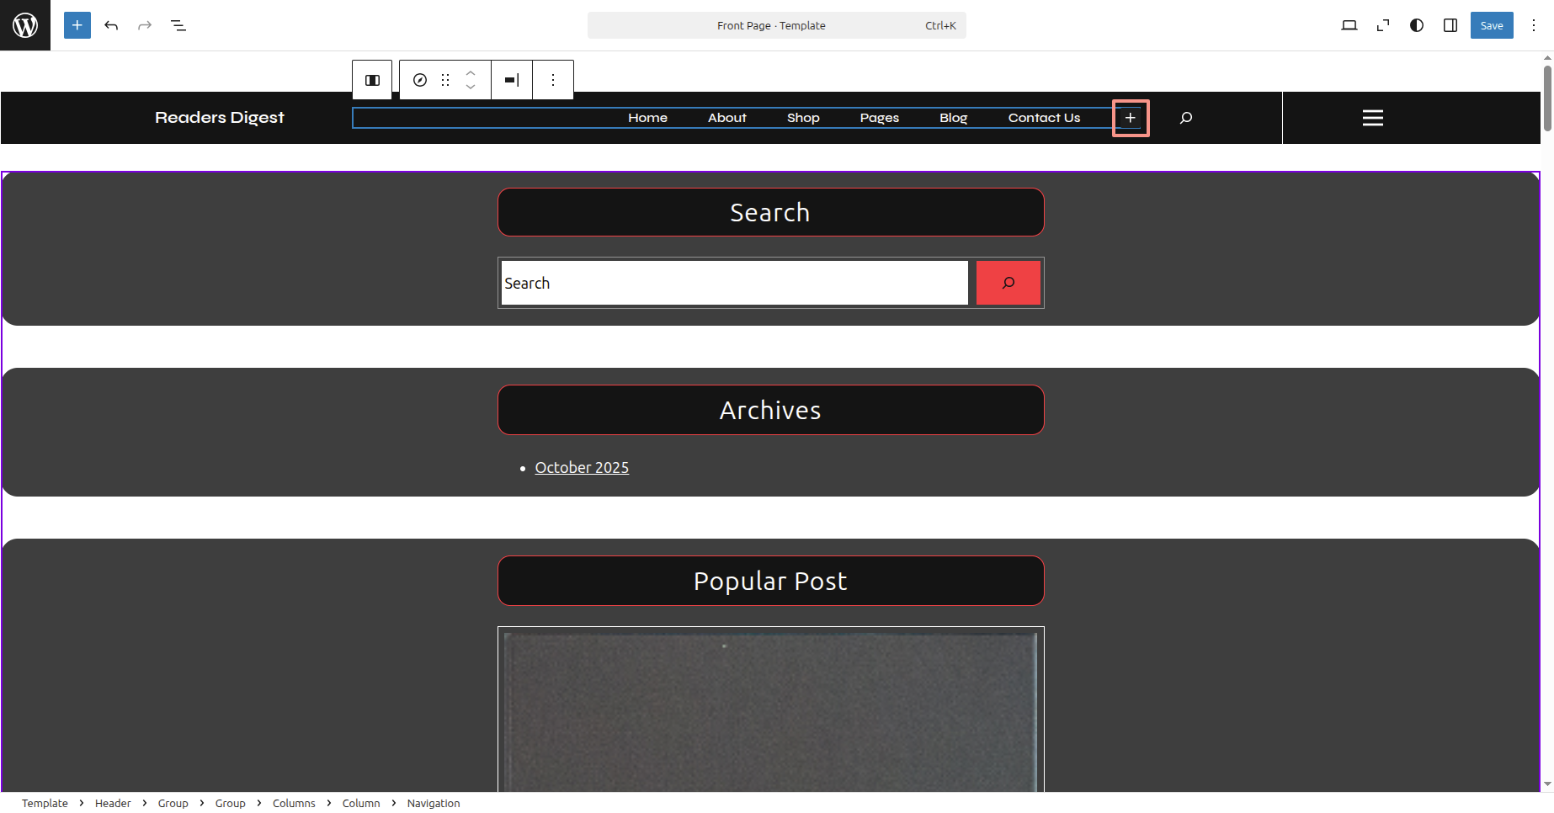Open navigation block options menu
The width and height of the screenshot is (1554, 813).
[x=553, y=80]
